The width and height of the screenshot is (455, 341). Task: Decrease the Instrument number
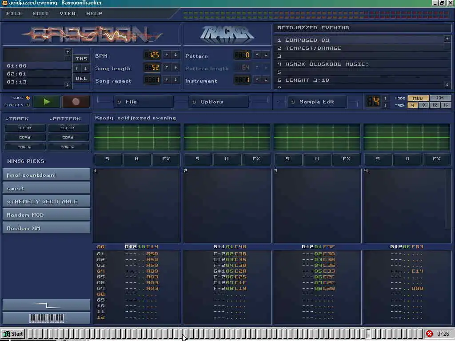266,79
